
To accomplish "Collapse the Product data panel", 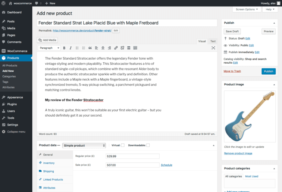I will pyautogui.click(x=214, y=146).
